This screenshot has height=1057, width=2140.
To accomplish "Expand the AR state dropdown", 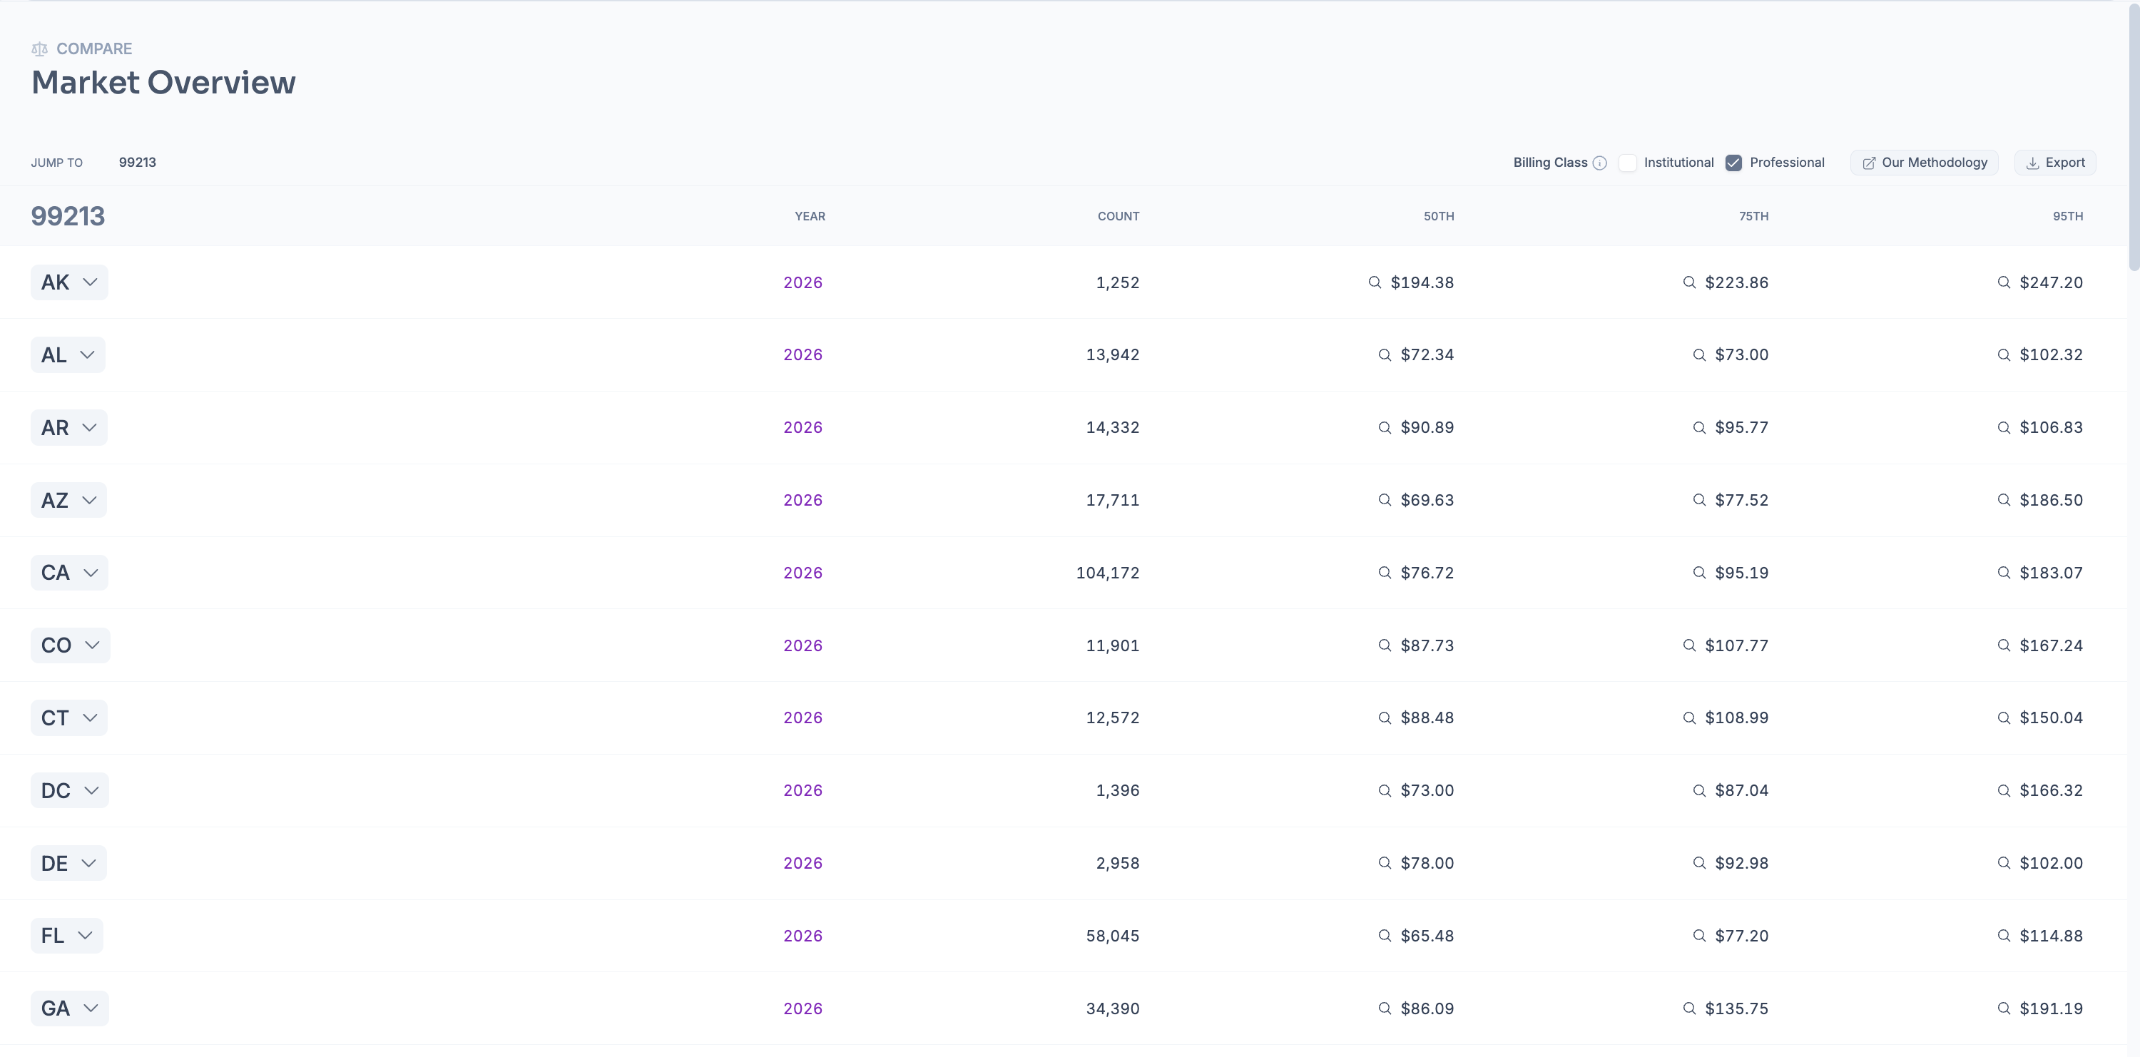I will click(69, 428).
